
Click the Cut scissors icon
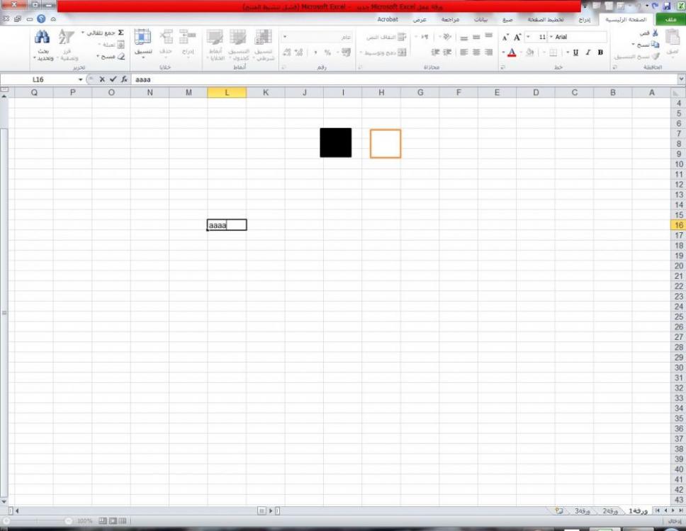[x=654, y=33]
